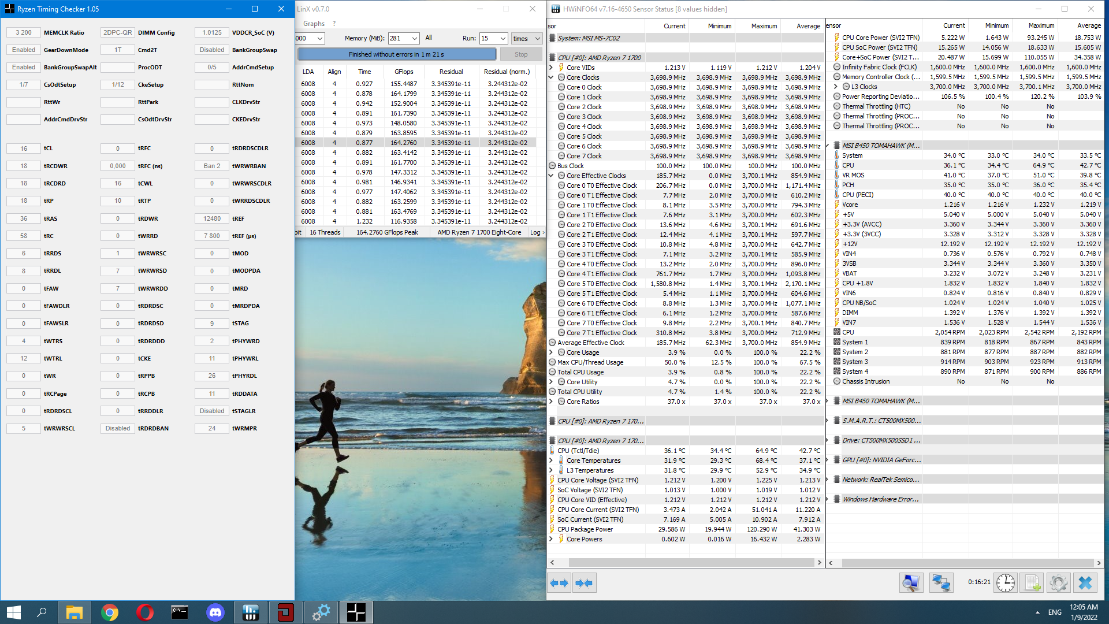Click the HWiNFO remote network computers icon
This screenshot has width=1109, height=624.
pyautogui.click(x=941, y=583)
